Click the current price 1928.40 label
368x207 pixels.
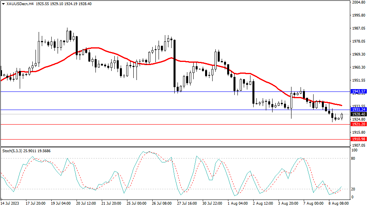(x=359, y=114)
